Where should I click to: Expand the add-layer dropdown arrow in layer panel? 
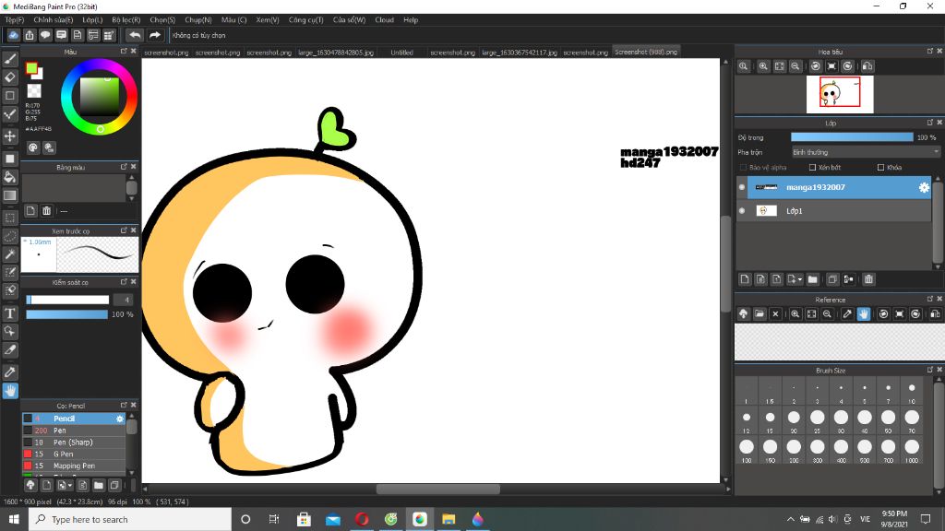[x=800, y=279]
